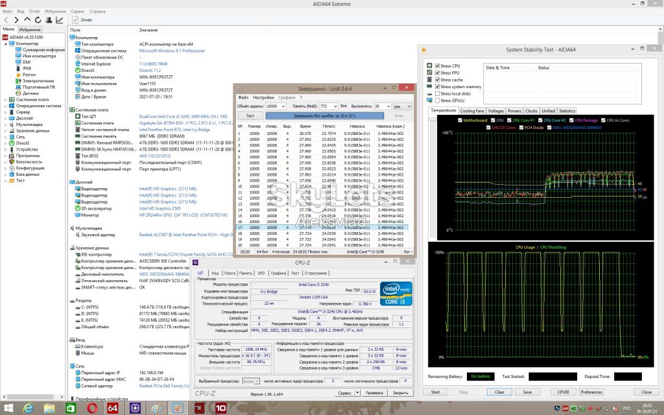Screen dimensions: 664x415
Task: Open File Explorer on the taskbar
Action: (49, 409)
